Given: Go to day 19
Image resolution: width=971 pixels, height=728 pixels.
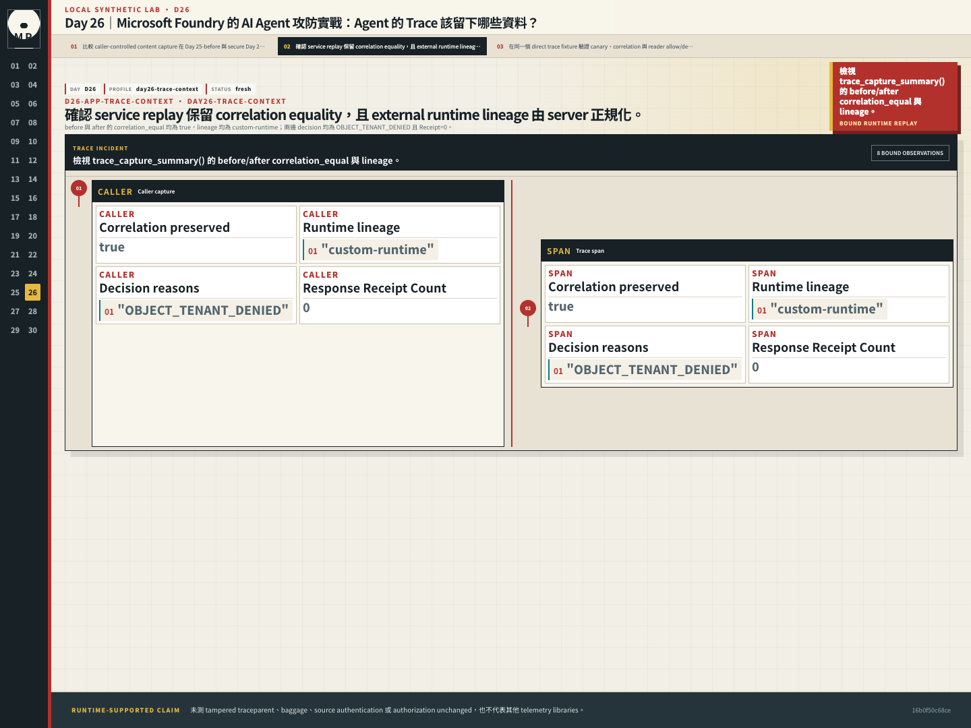Looking at the screenshot, I should click(x=15, y=236).
